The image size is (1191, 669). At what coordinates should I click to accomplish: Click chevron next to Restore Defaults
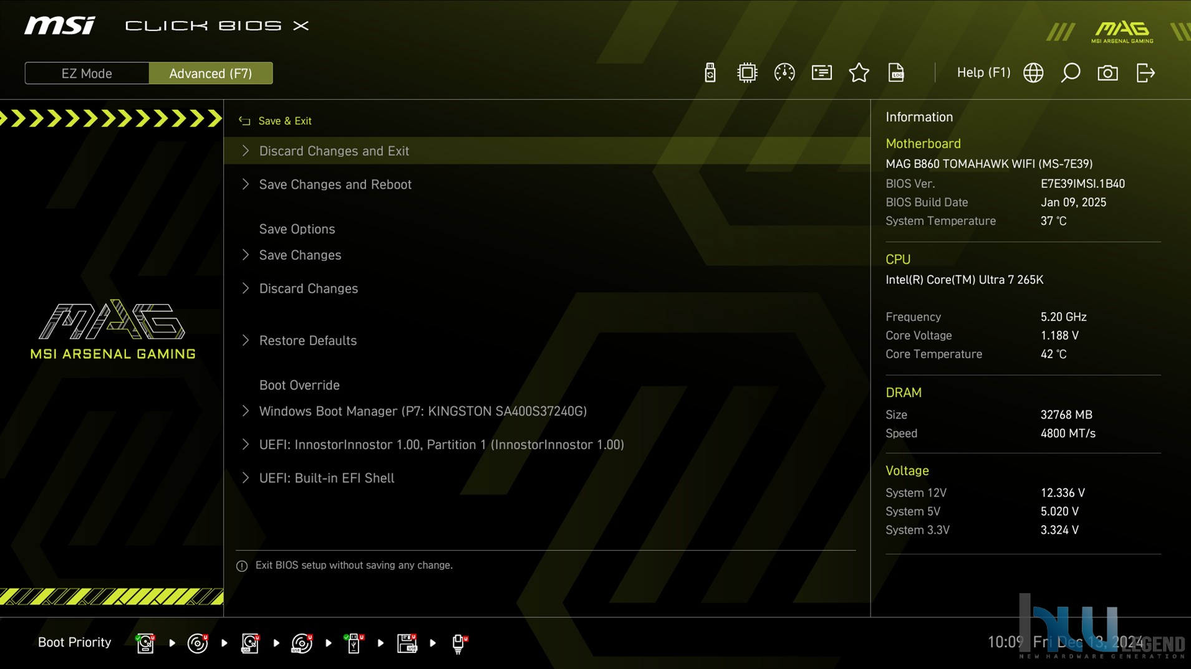246,340
